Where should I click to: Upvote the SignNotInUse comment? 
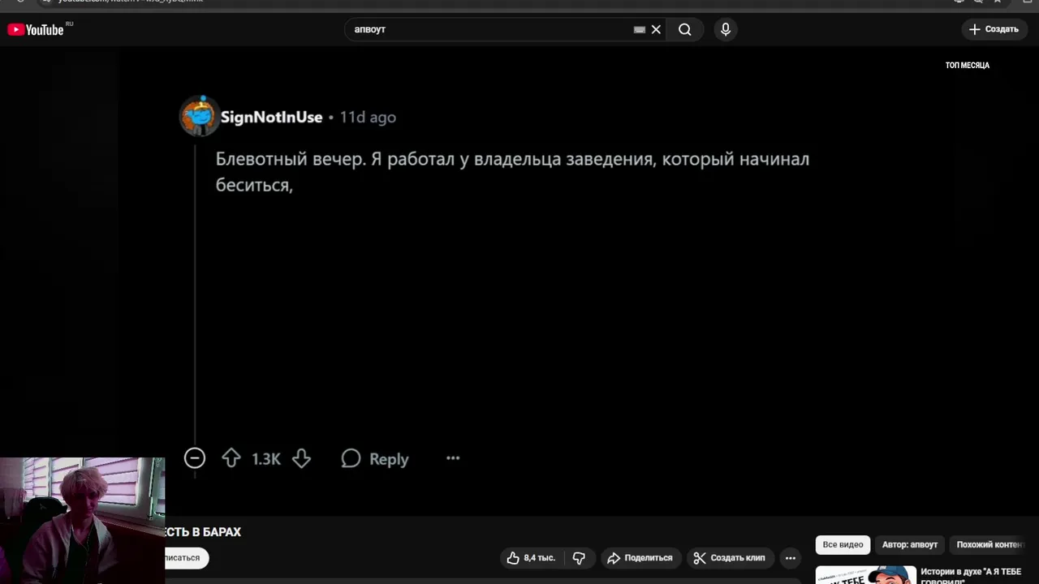pyautogui.click(x=231, y=458)
